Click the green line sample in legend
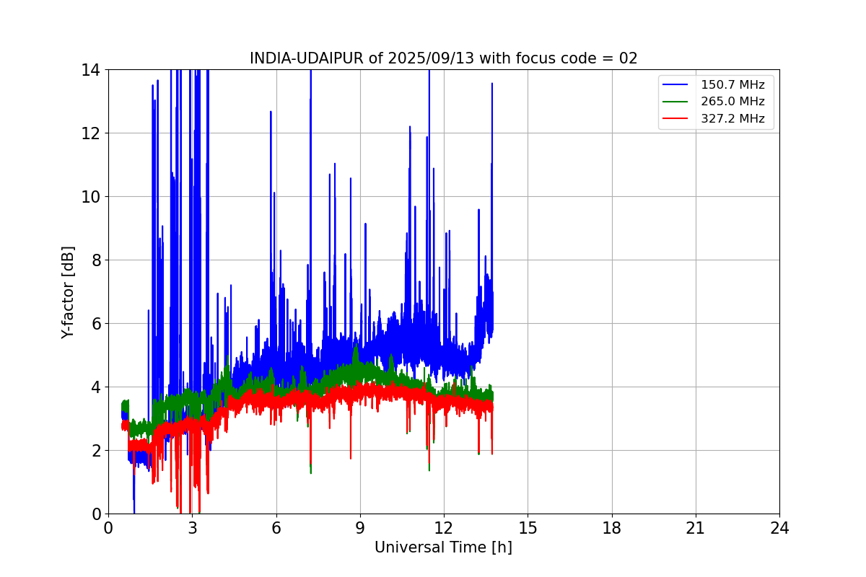The height and width of the screenshot is (577, 866). pos(676,102)
